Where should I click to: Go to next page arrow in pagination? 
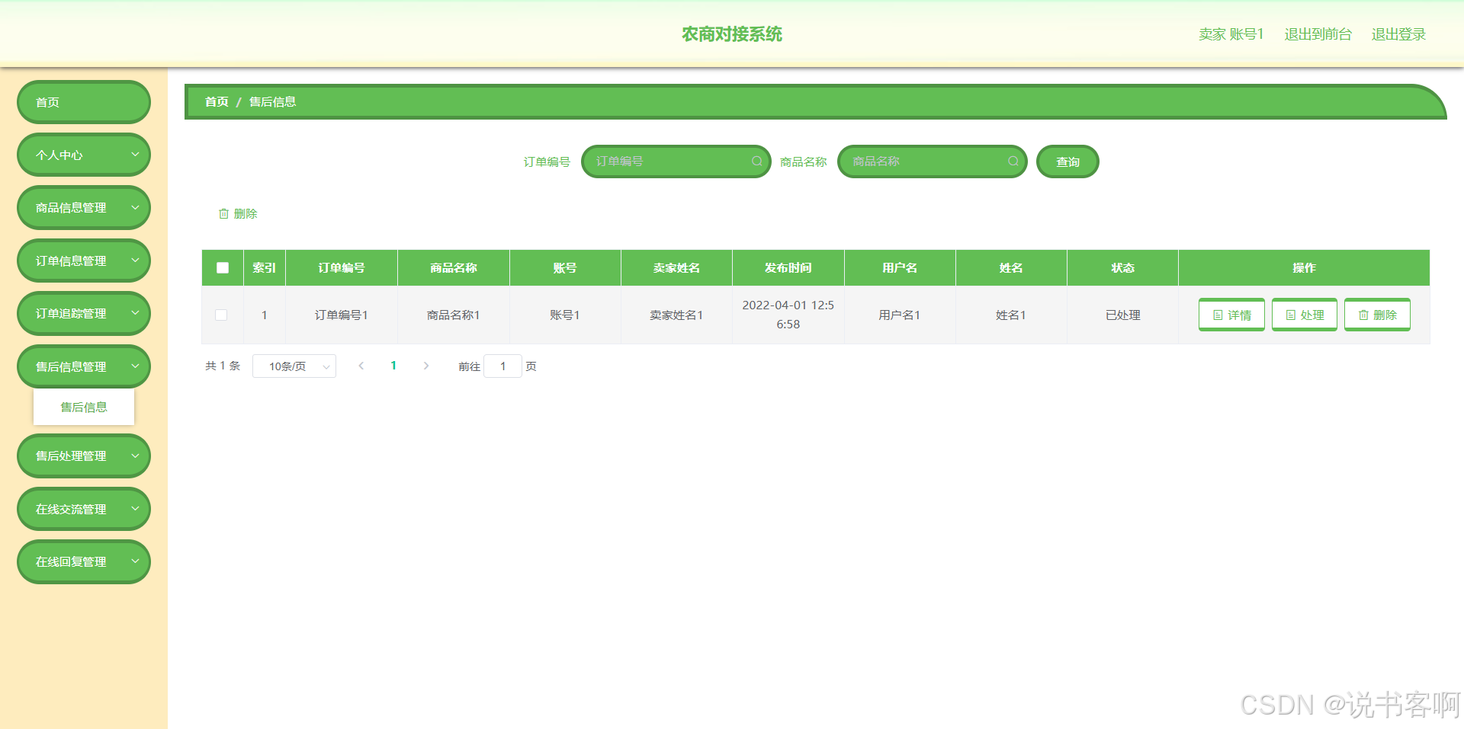coord(426,366)
